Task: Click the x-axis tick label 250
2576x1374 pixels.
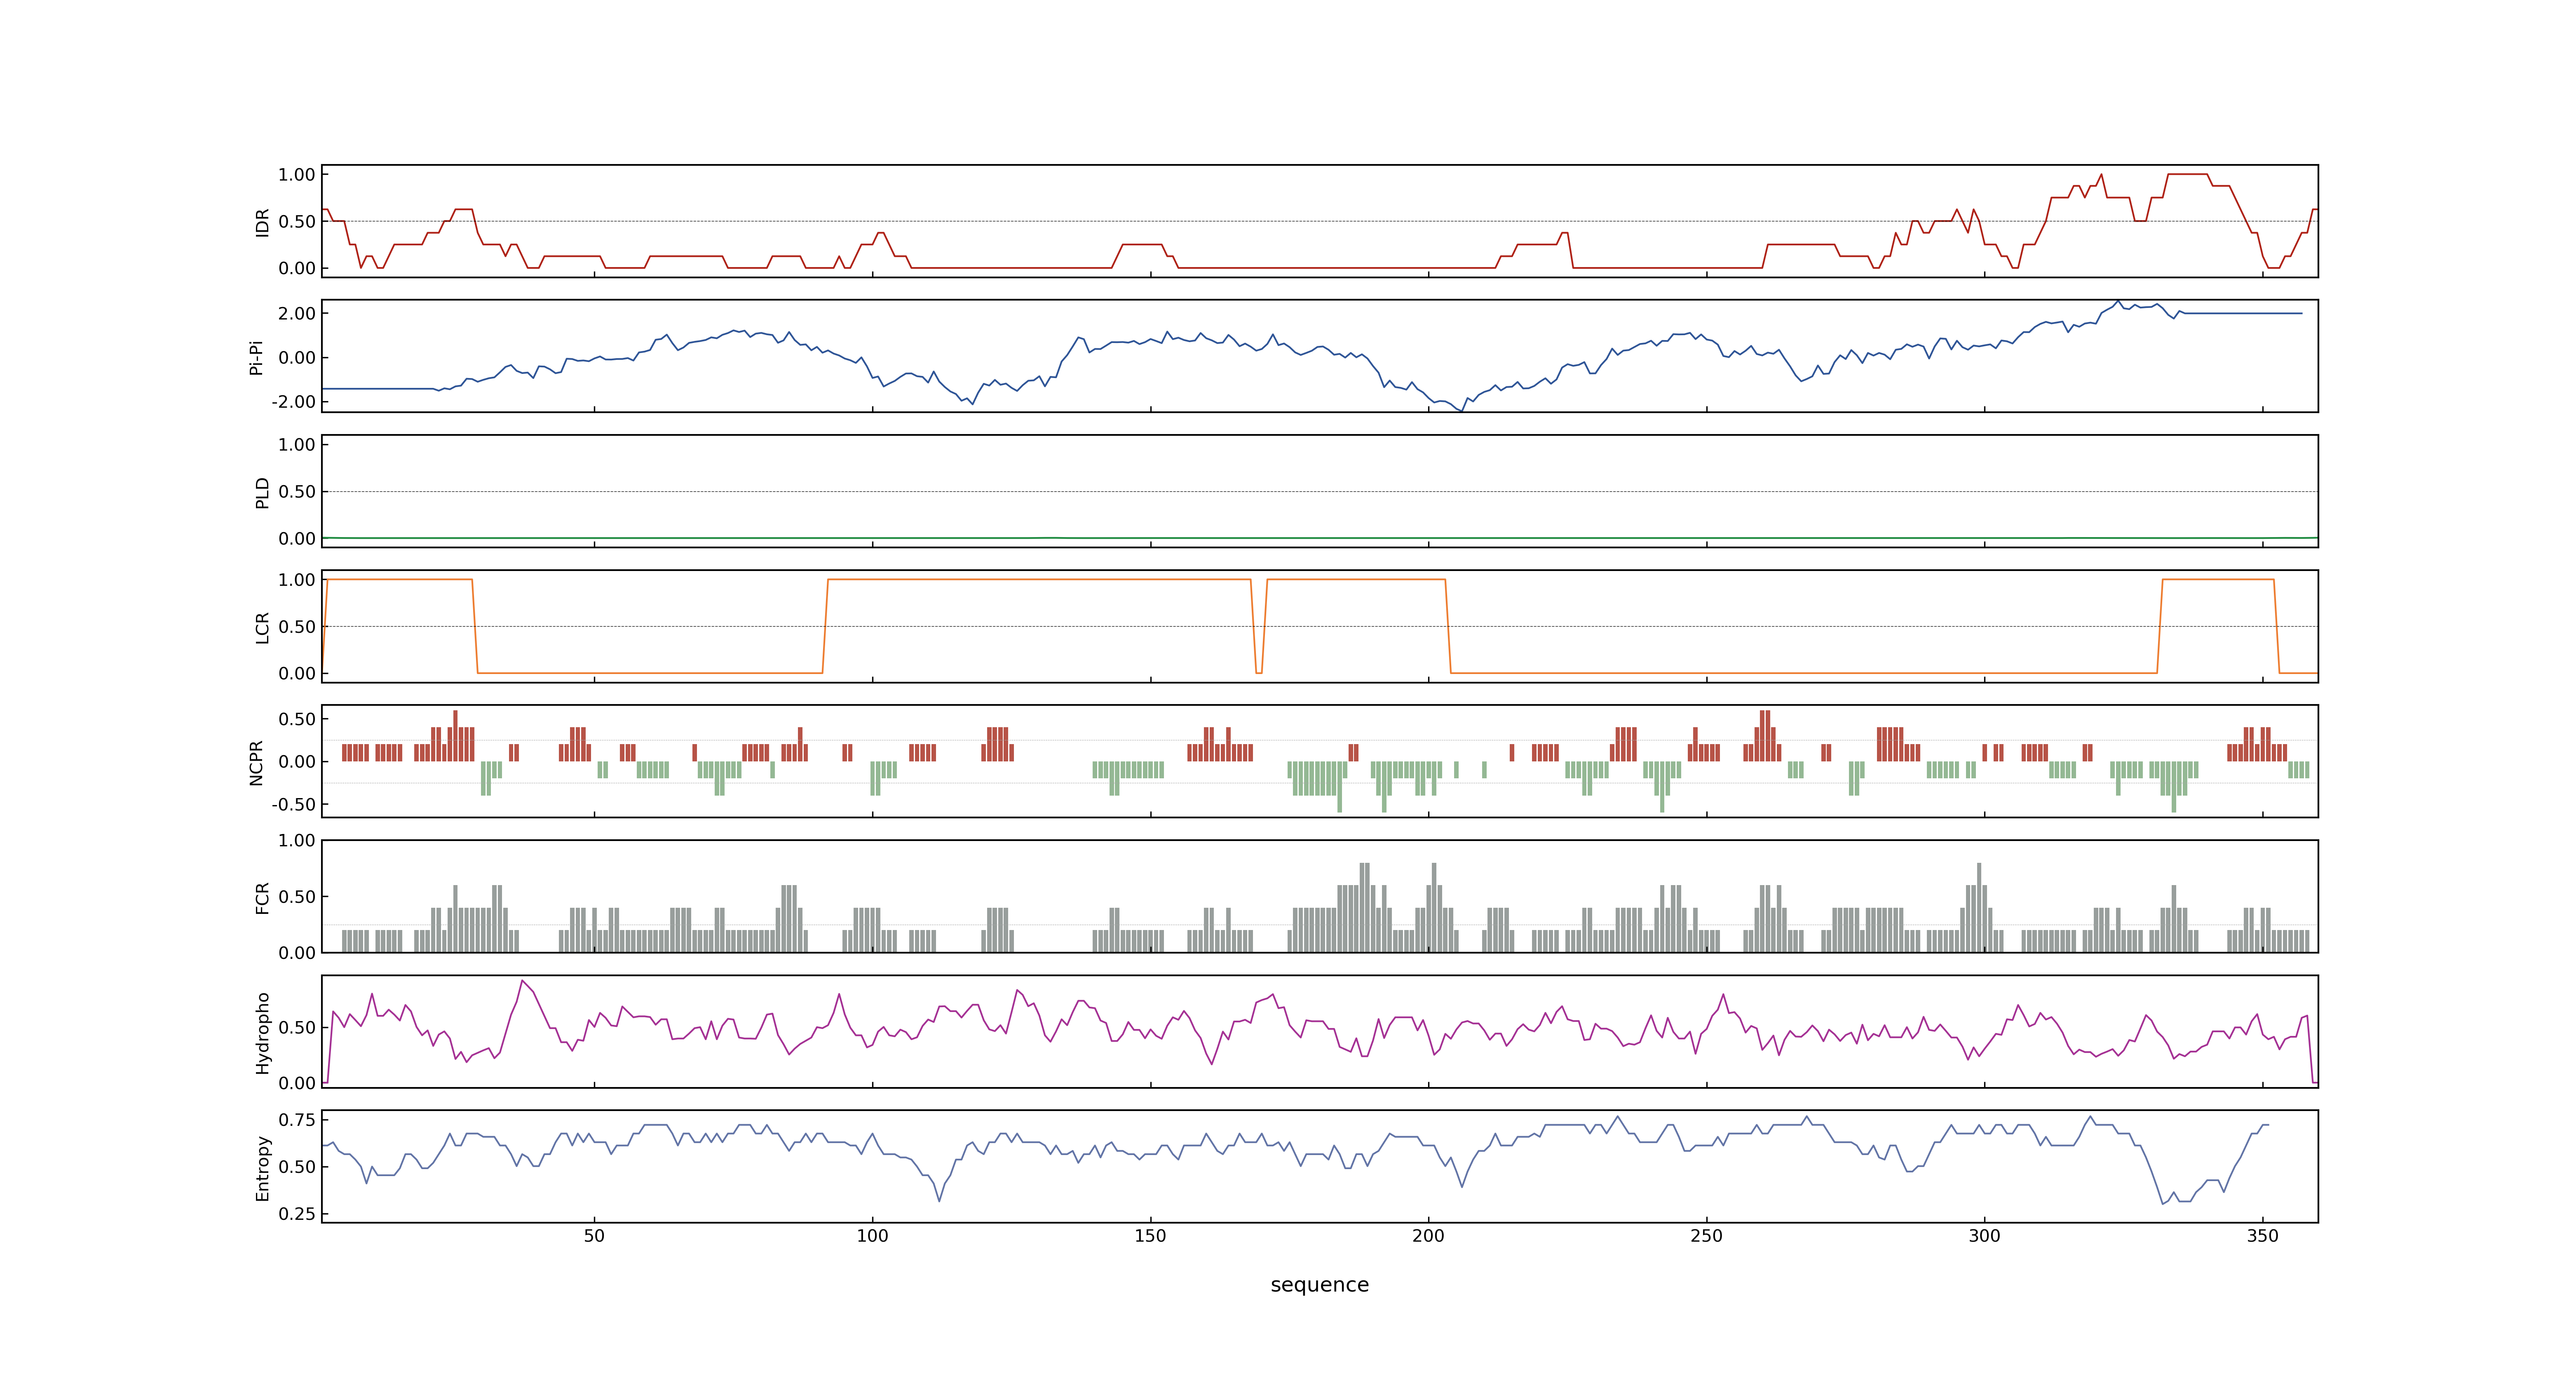Action: click(1706, 1236)
